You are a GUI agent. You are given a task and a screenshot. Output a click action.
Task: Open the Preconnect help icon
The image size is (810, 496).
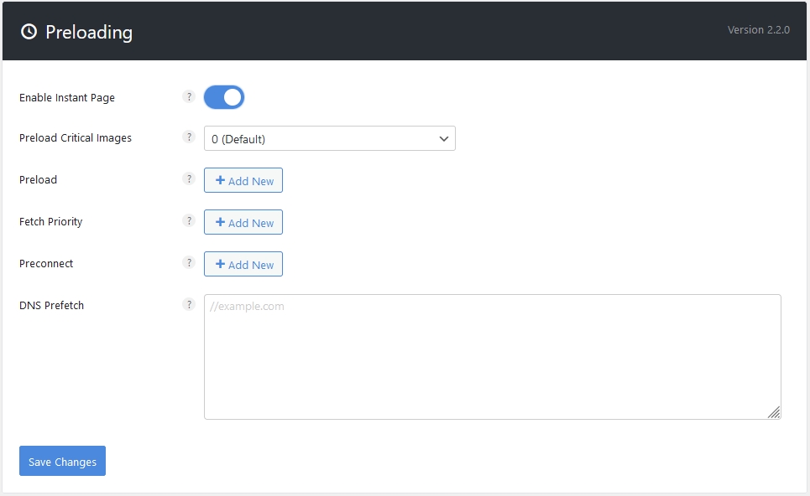click(x=189, y=262)
